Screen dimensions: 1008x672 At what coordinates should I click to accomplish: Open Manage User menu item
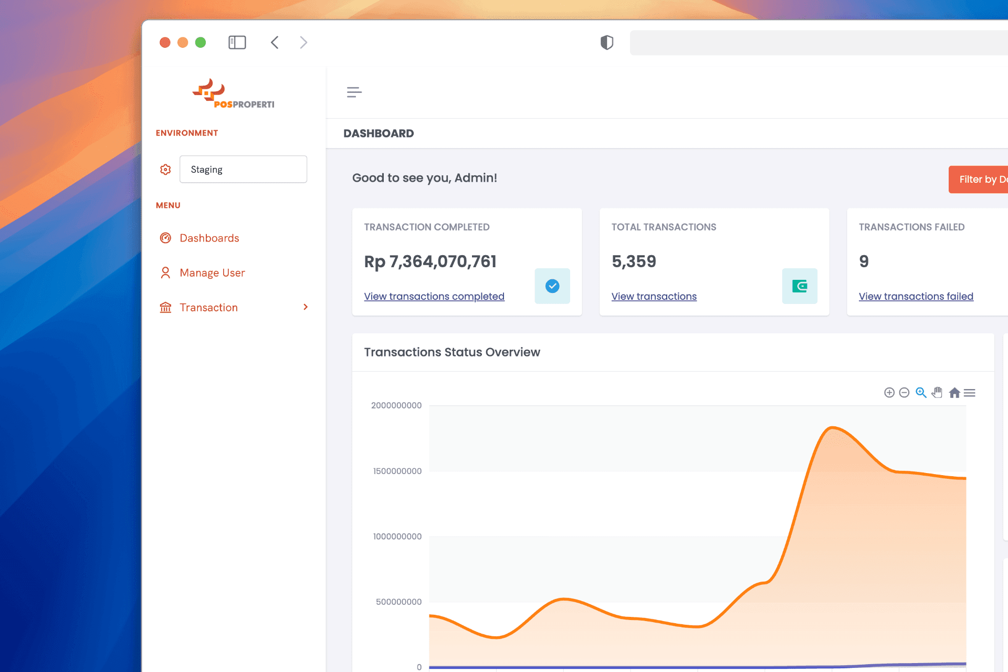[212, 273]
